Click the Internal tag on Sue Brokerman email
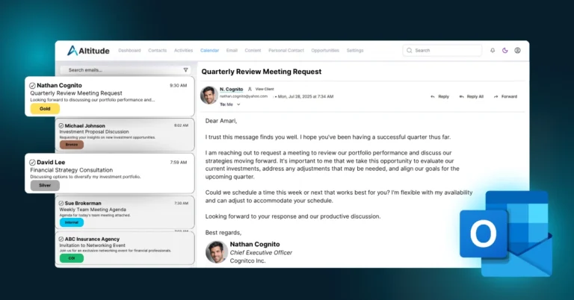This screenshot has width=574, height=300. 72,222
